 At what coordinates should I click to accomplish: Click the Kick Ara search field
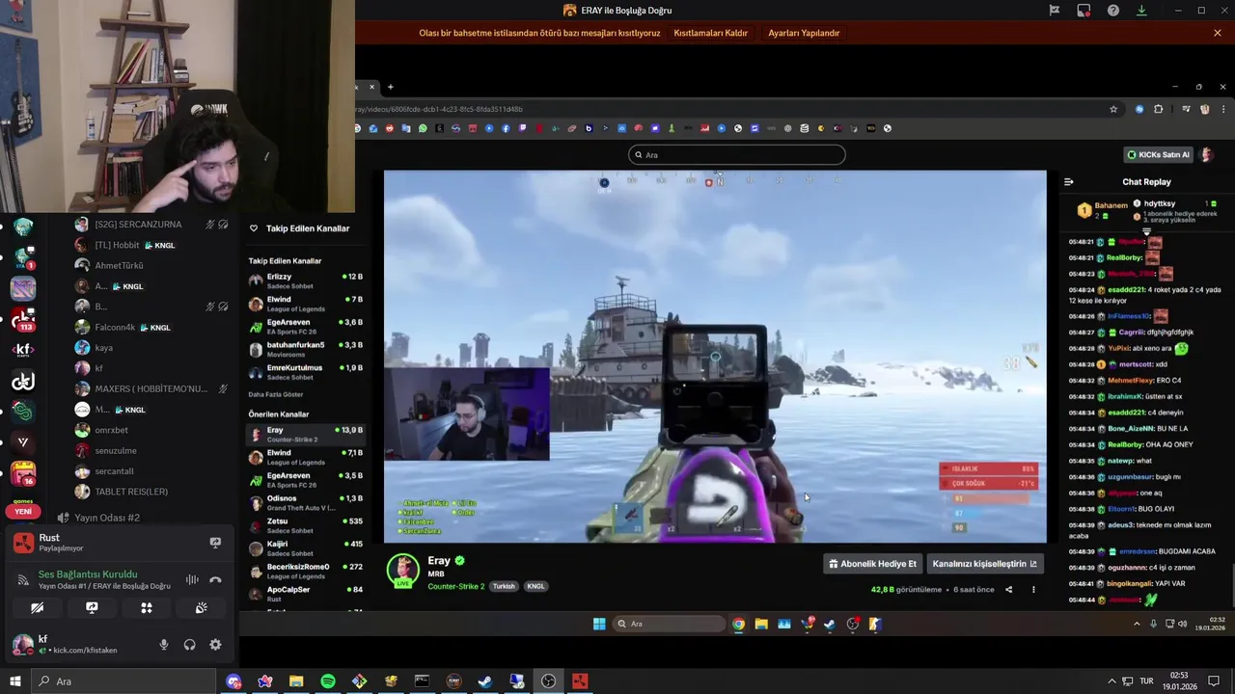click(737, 154)
